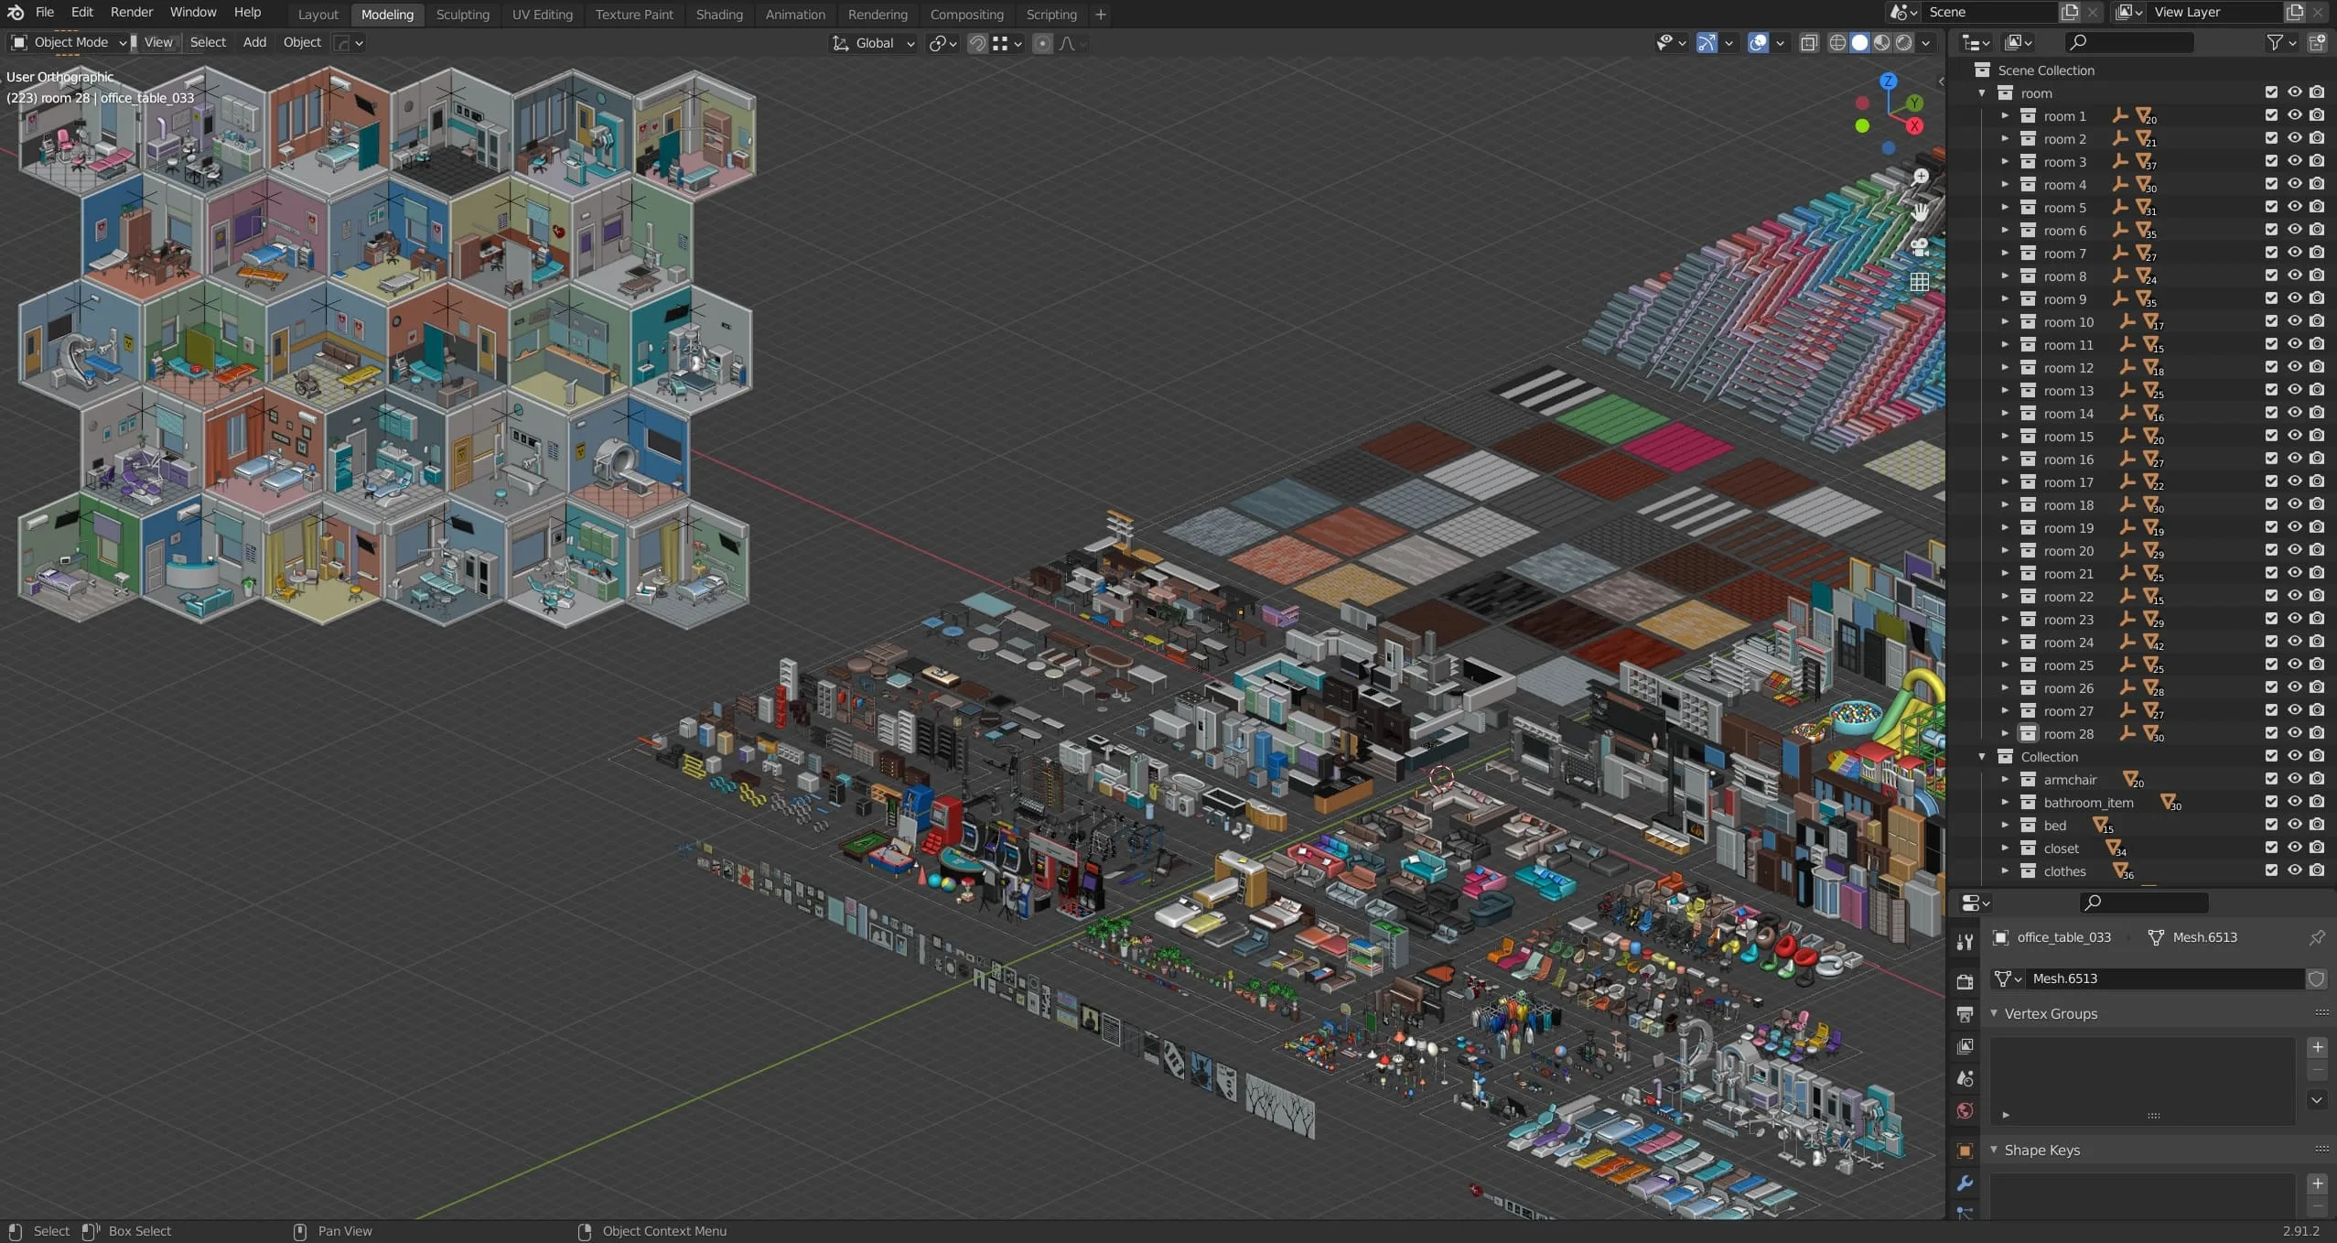
Task: Open the Render properties tab
Action: click(1965, 982)
